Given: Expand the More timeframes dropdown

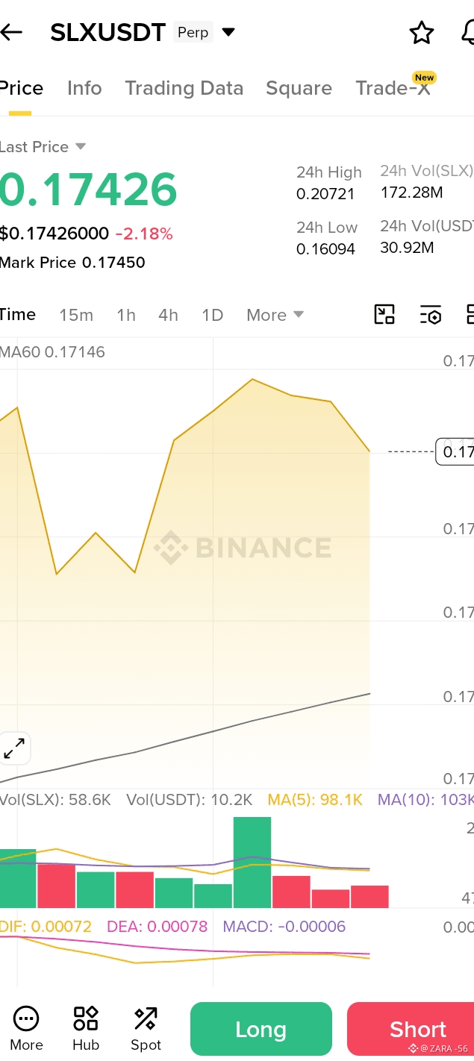Looking at the screenshot, I should click(x=275, y=315).
